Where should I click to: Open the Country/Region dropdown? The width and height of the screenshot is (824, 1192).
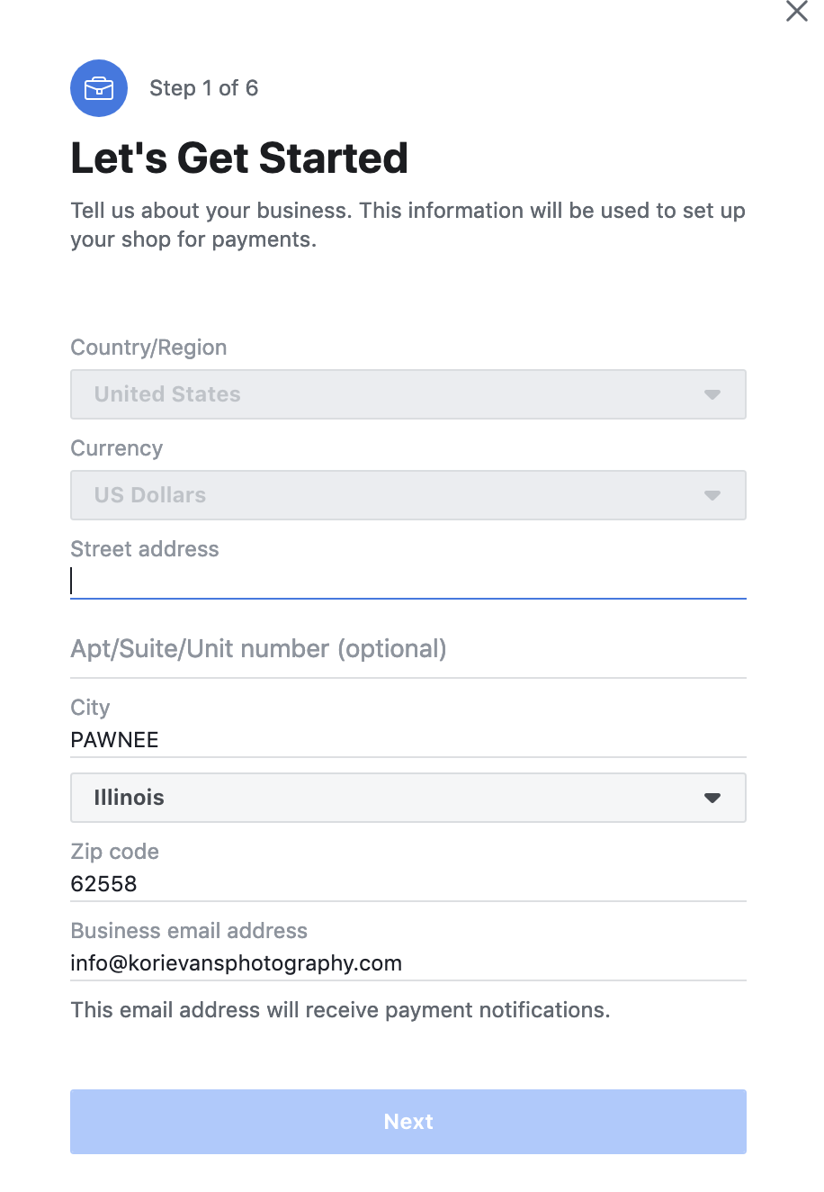[x=408, y=394]
